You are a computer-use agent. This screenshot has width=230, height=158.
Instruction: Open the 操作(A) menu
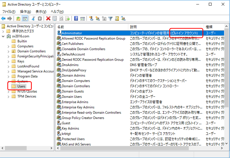click(25, 11)
